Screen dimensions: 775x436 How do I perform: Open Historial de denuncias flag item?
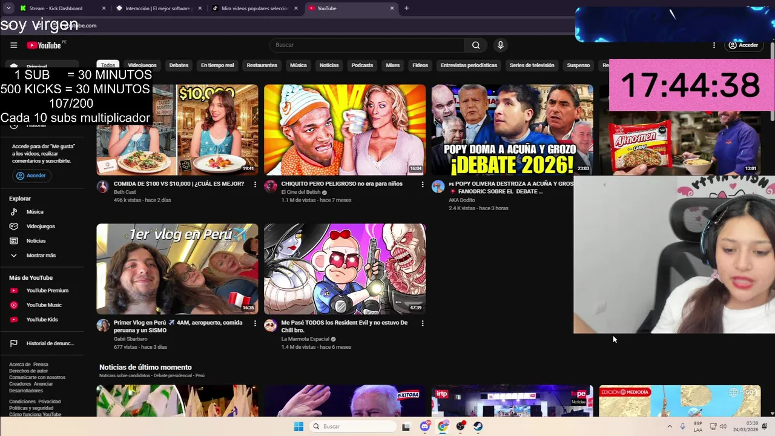[42, 343]
